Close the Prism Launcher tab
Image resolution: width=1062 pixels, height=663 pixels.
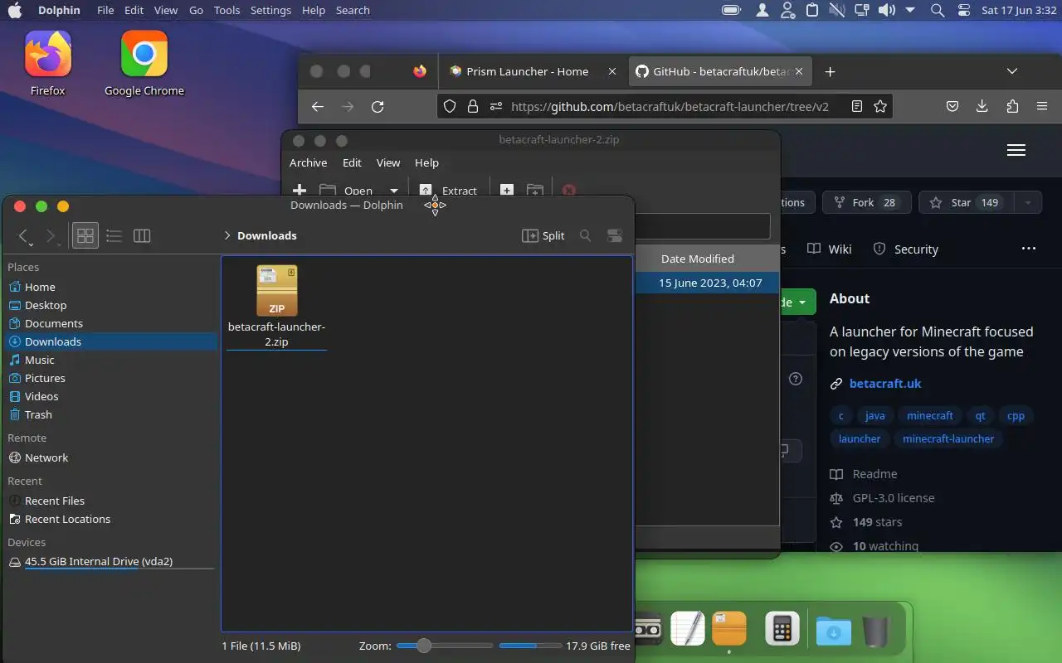[612, 71]
